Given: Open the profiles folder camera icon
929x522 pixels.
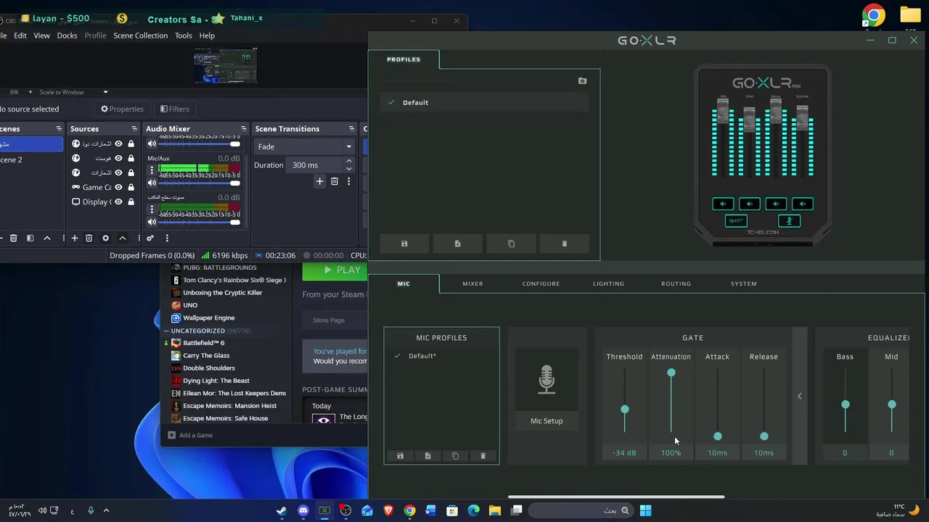Looking at the screenshot, I should click(x=582, y=81).
